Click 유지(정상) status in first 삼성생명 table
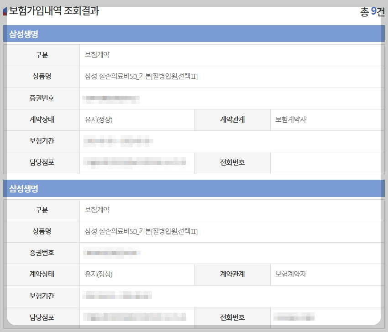The height and width of the screenshot is (332, 388). click(x=99, y=119)
